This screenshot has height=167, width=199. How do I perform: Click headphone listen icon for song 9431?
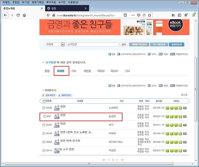click(x=167, y=116)
